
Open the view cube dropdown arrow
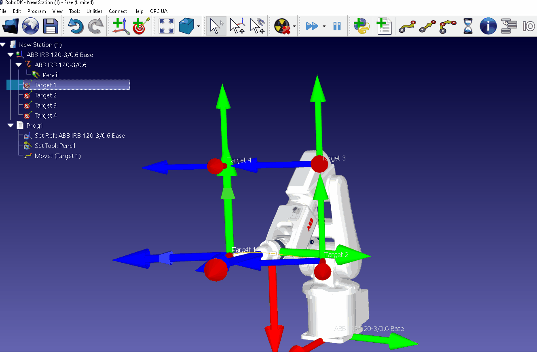(x=199, y=27)
